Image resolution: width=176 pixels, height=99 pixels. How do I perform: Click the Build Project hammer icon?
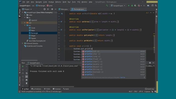click(107, 5)
